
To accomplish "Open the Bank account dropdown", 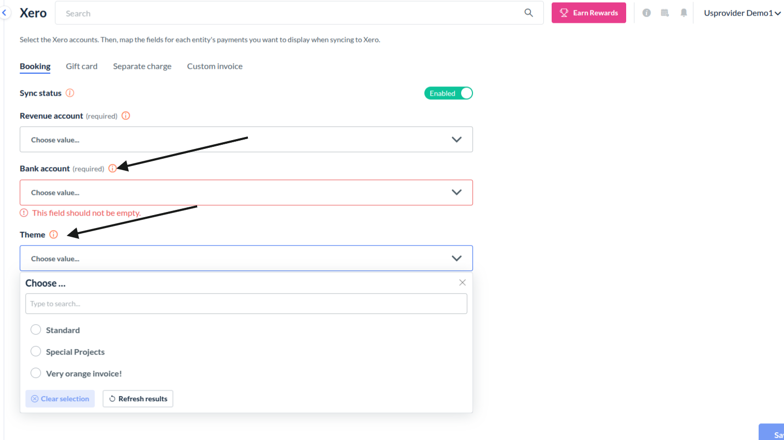I will (246, 192).
